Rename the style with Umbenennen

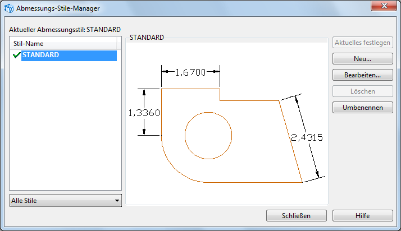coord(362,107)
